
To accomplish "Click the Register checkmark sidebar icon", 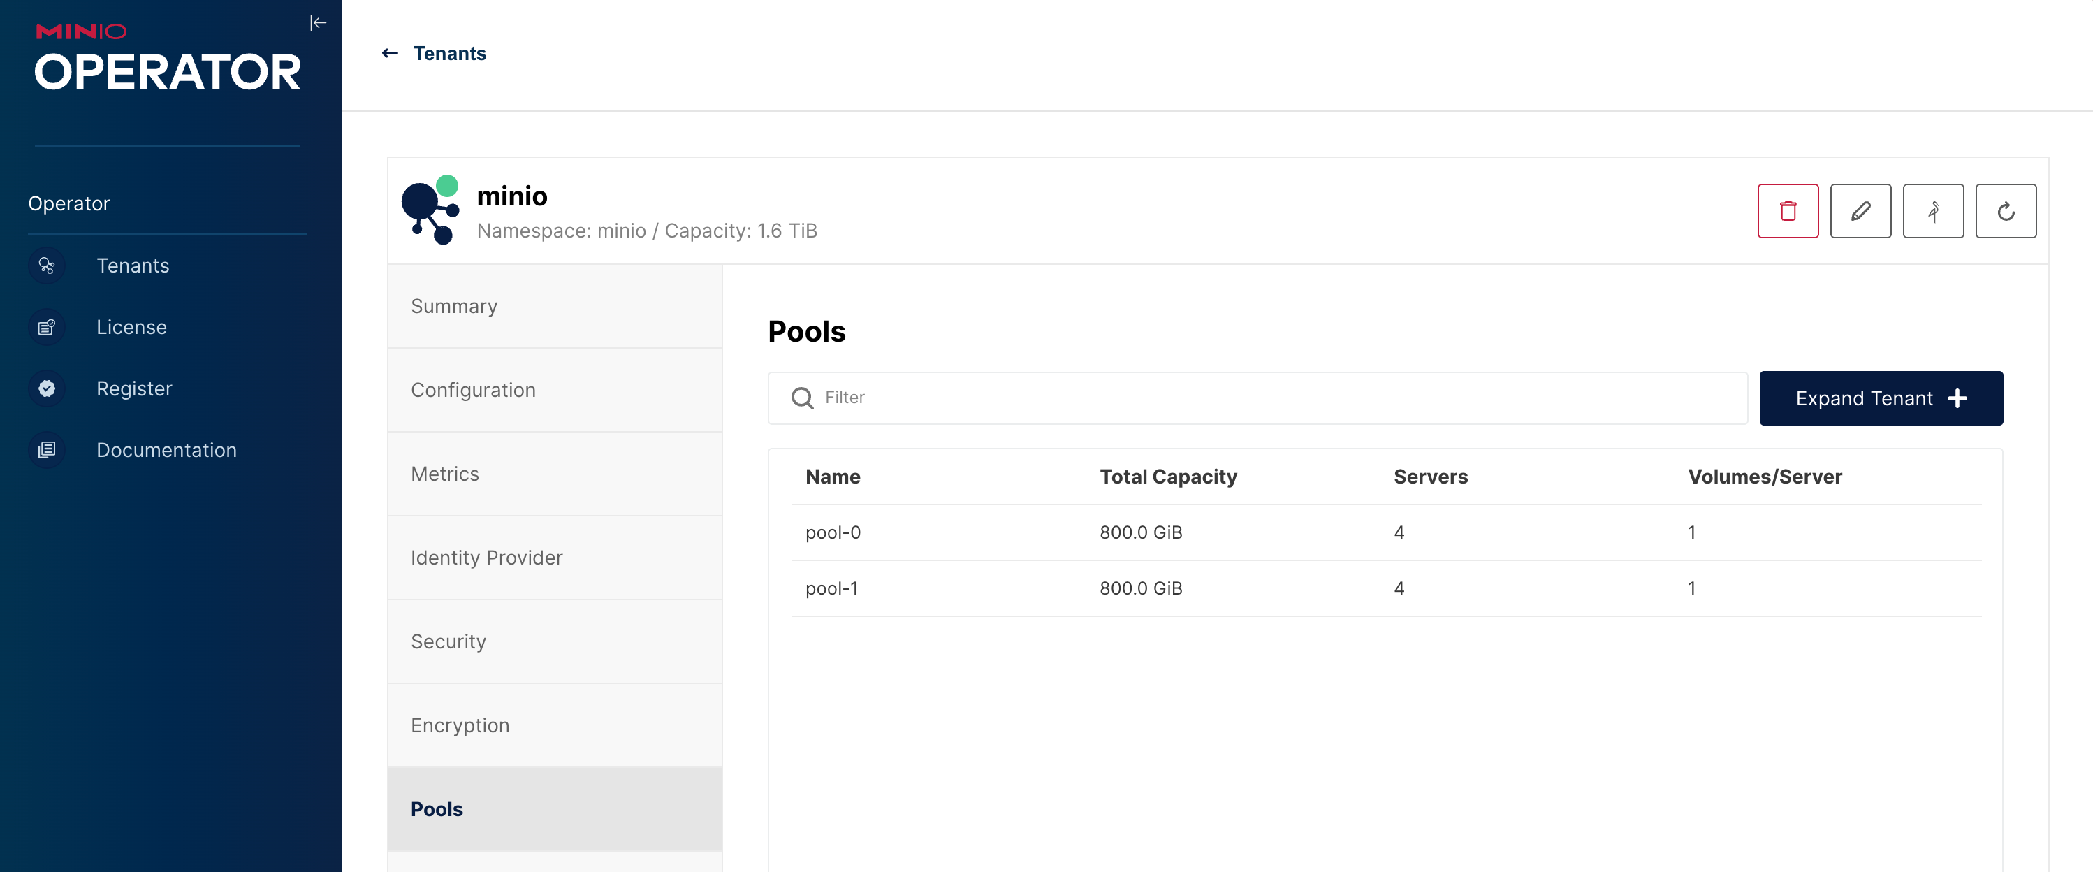I will 47,388.
